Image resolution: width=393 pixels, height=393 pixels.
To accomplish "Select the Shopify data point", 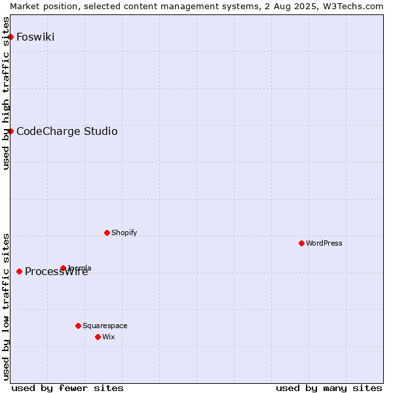I will coord(107,233).
